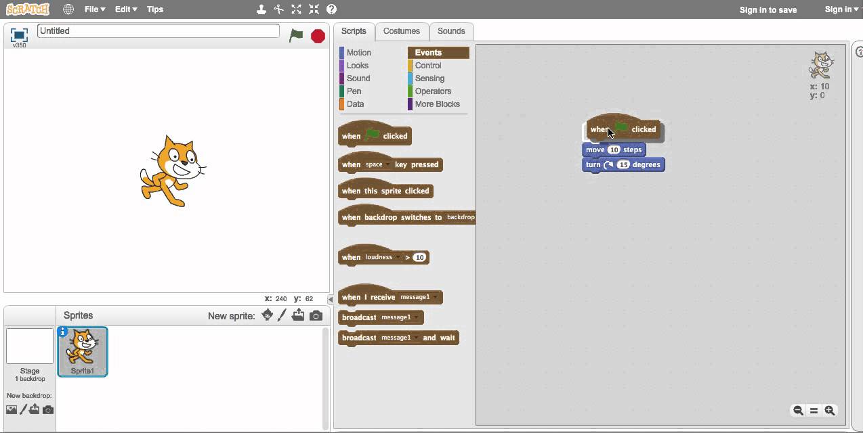Click the cat sprite on stage
863x433 pixels.
(173, 170)
